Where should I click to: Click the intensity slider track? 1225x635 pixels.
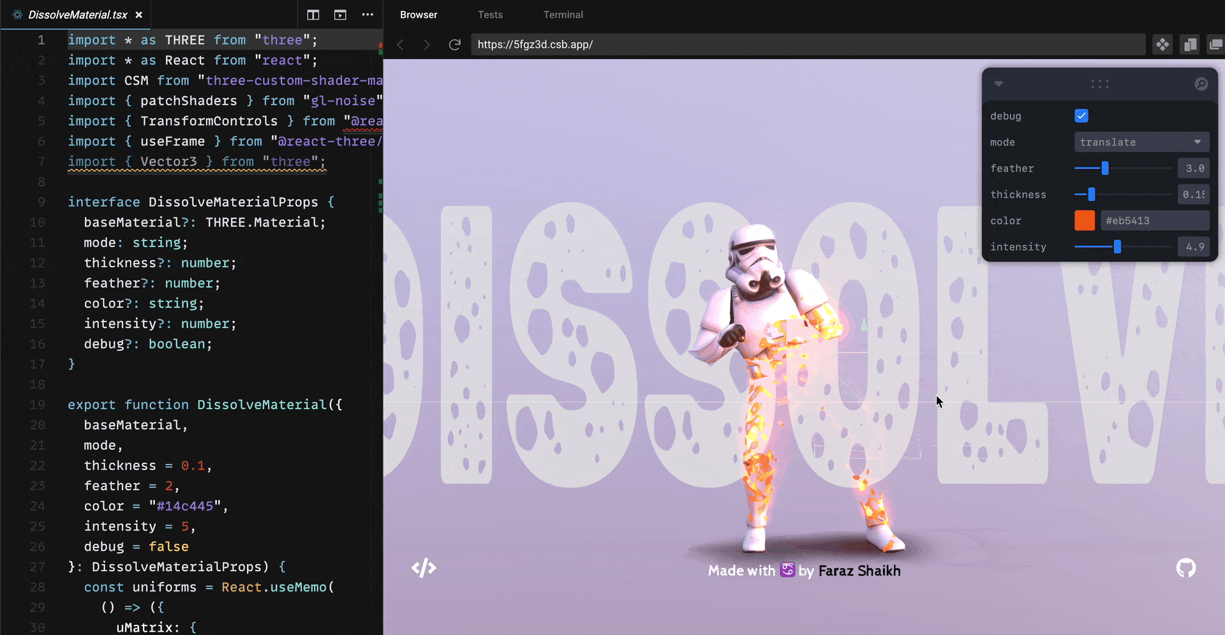click(1123, 246)
